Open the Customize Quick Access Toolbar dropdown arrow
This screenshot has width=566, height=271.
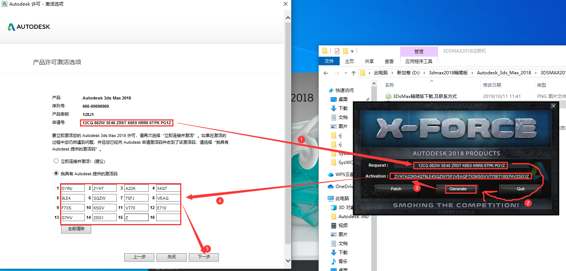(x=352, y=51)
